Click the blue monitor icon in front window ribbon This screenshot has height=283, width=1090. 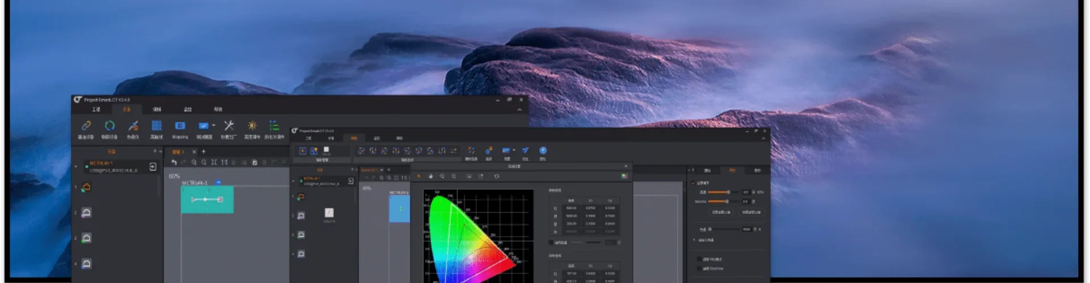click(x=505, y=150)
